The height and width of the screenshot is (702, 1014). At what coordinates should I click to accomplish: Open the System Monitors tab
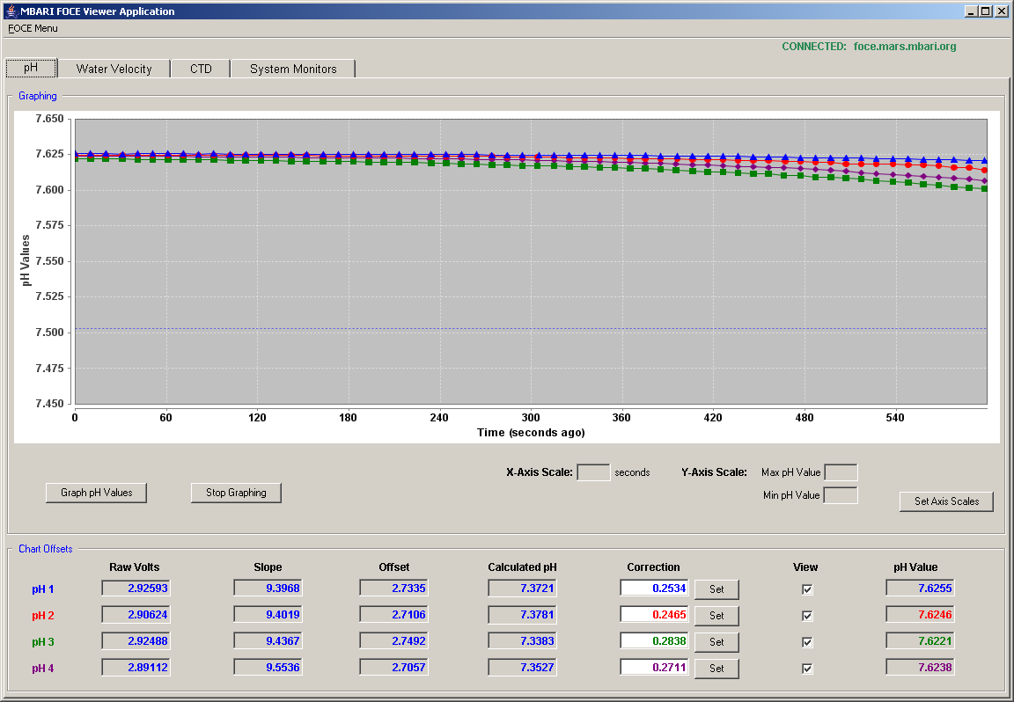(x=293, y=69)
